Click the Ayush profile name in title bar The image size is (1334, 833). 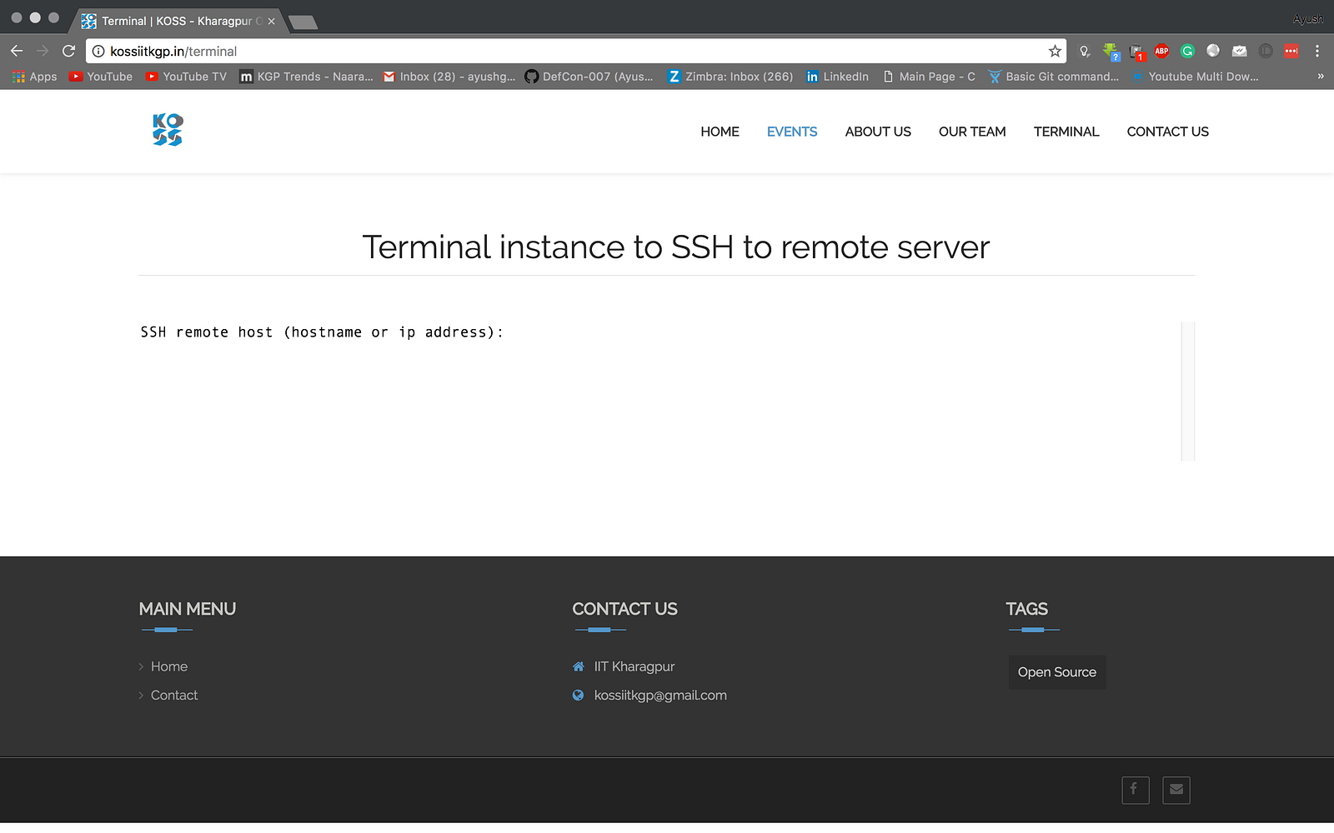pos(1307,19)
